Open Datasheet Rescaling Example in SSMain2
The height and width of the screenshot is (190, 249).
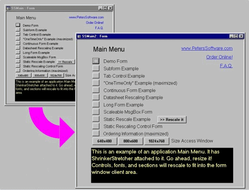pos(96,97)
